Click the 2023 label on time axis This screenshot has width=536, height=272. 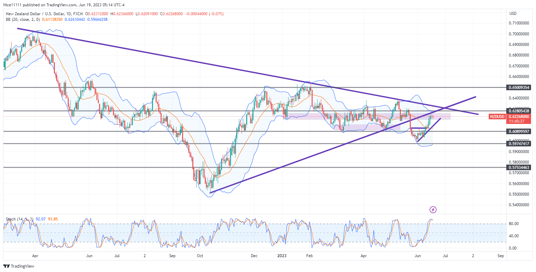tap(282, 256)
